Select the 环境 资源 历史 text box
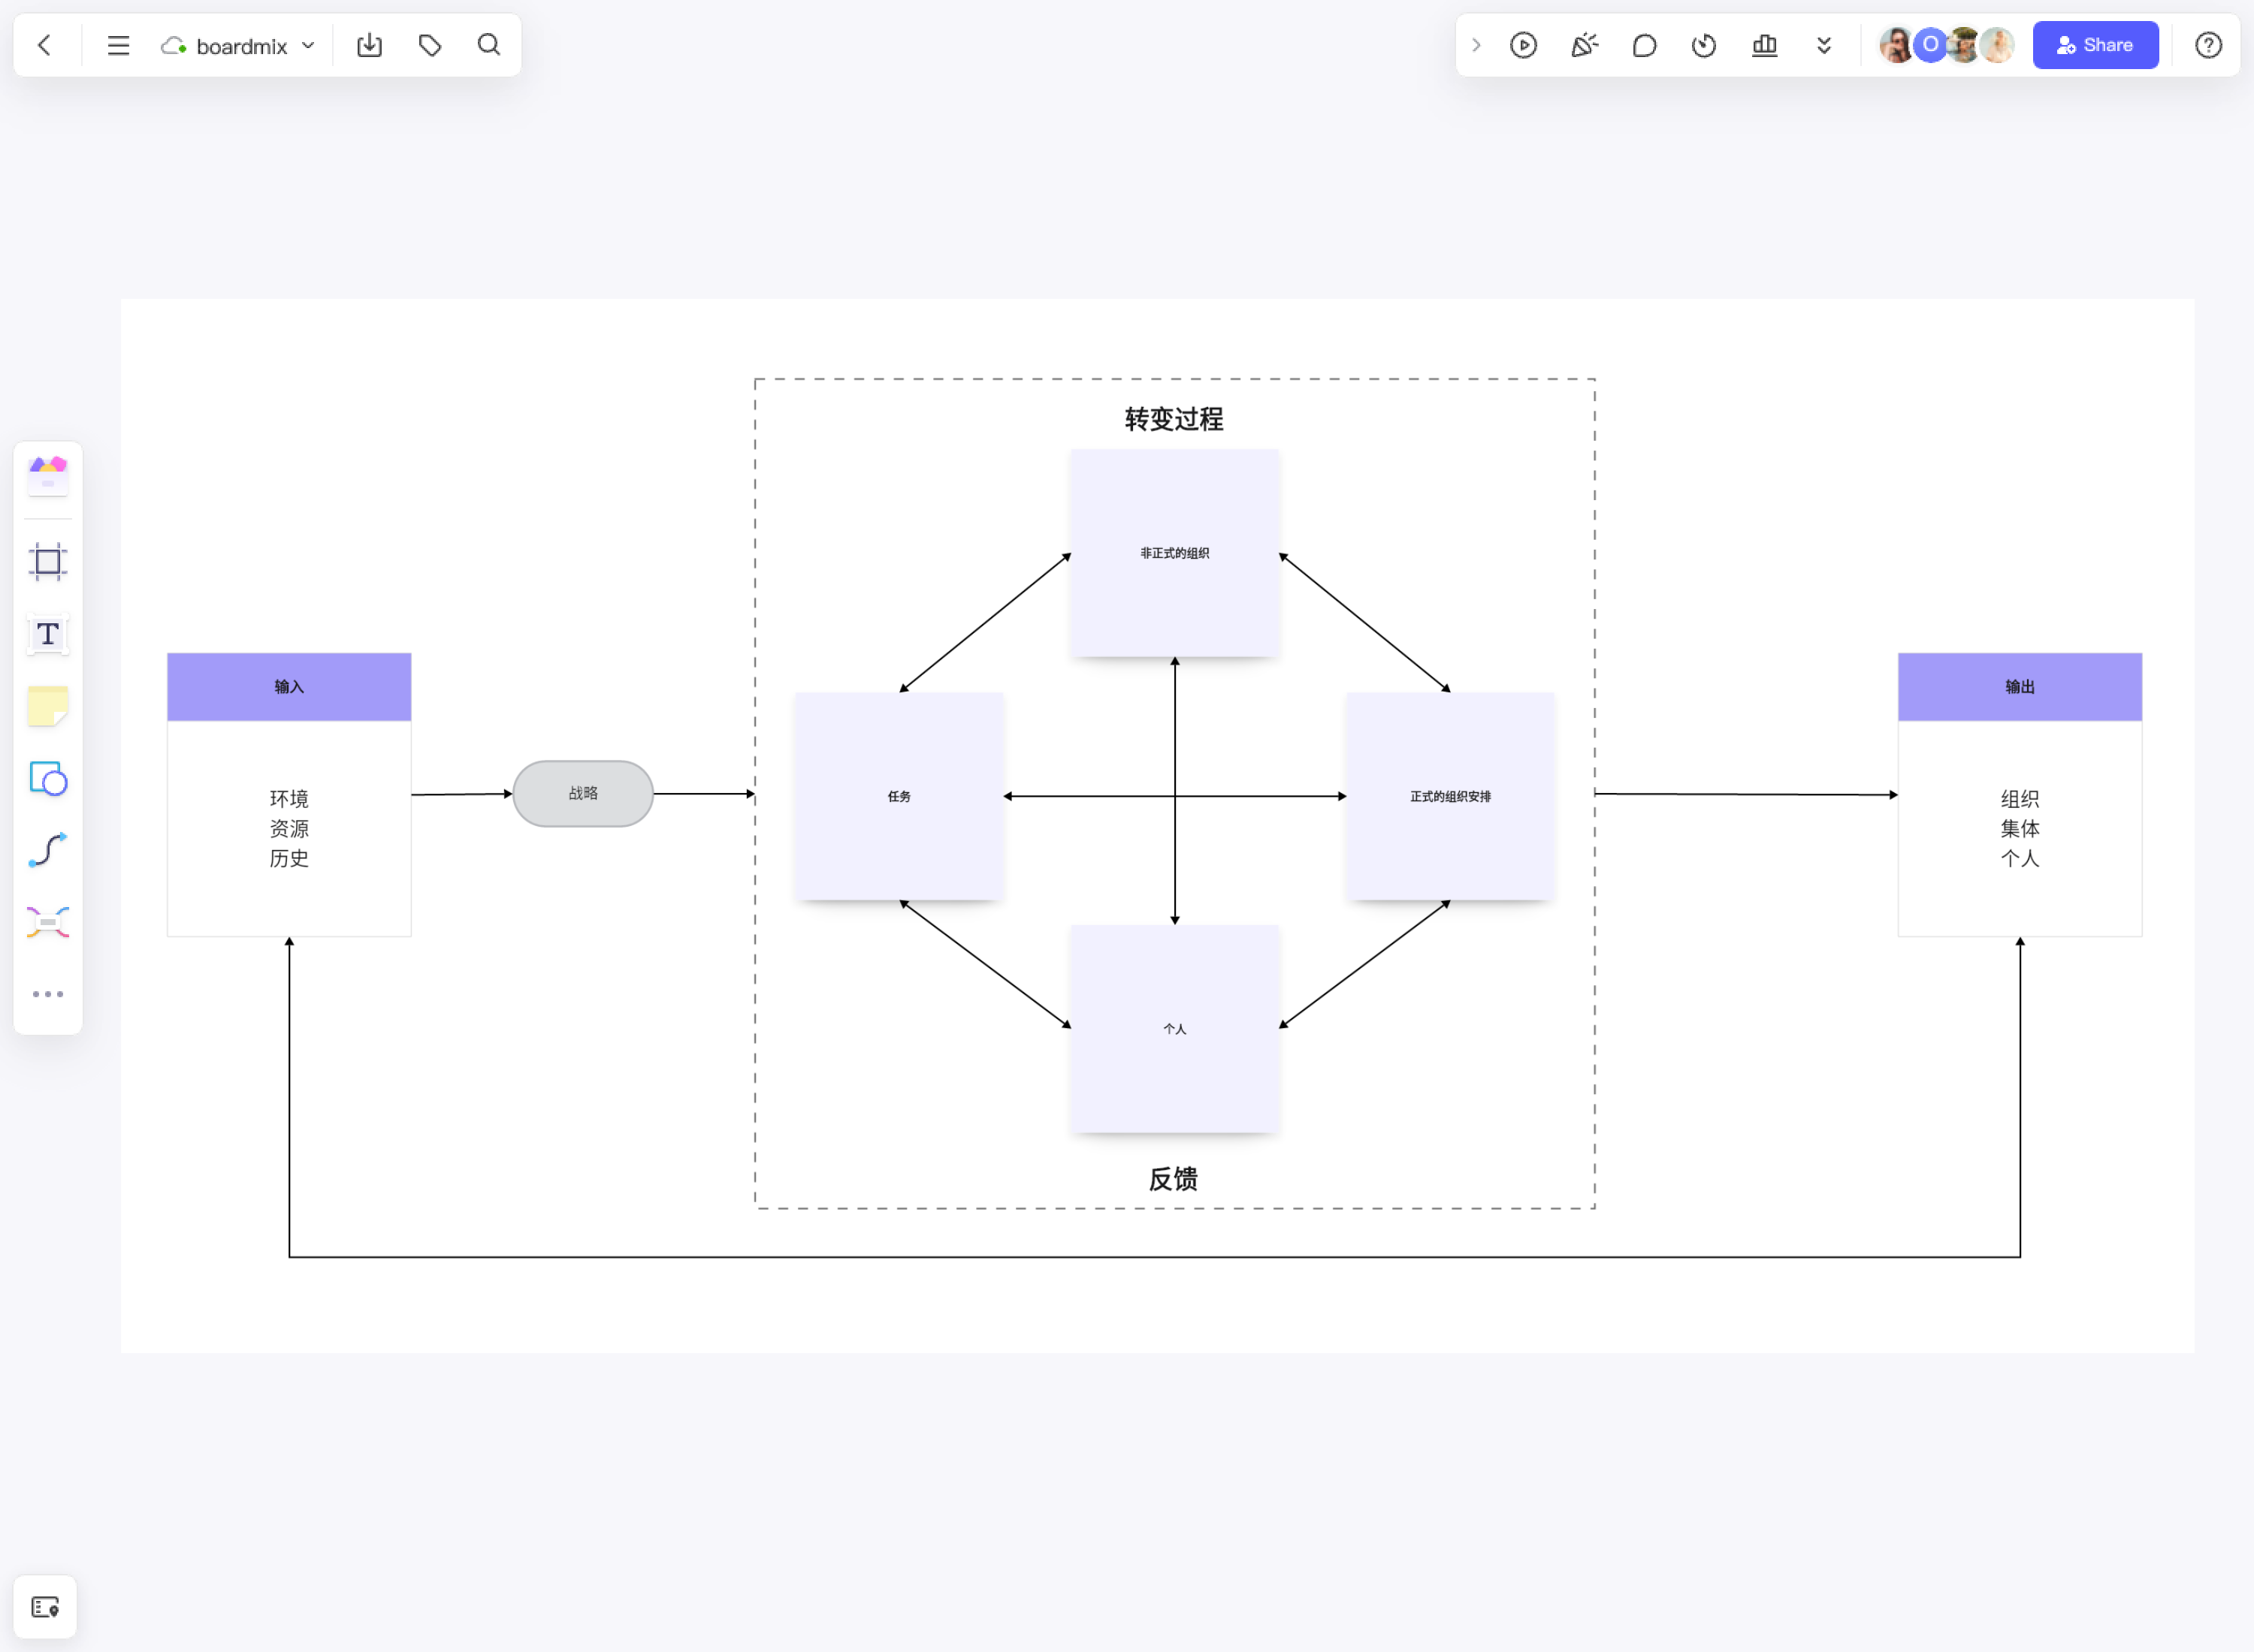The width and height of the screenshot is (2254, 1652). 289,828
